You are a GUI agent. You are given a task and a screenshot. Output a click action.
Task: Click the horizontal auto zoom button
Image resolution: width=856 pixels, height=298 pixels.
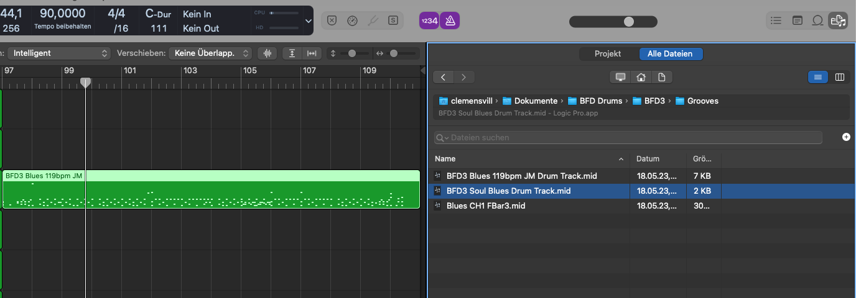point(312,53)
